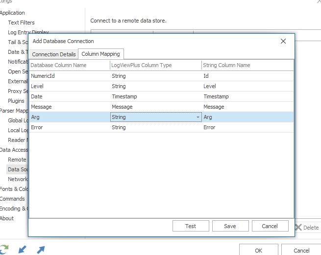Click the Timestamp string column name cell
The image size is (321, 255).
247,96
